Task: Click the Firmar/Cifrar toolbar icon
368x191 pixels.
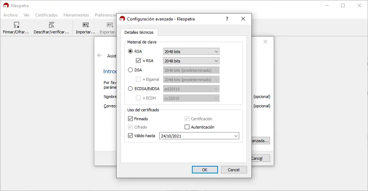Action: click(x=16, y=25)
